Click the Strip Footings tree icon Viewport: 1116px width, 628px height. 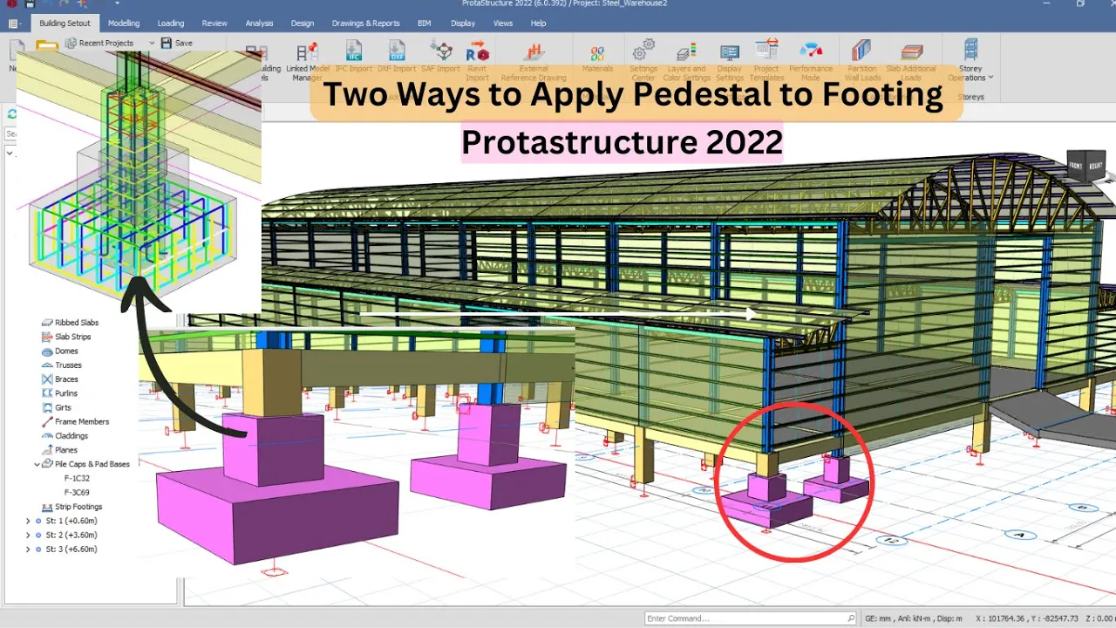point(47,507)
